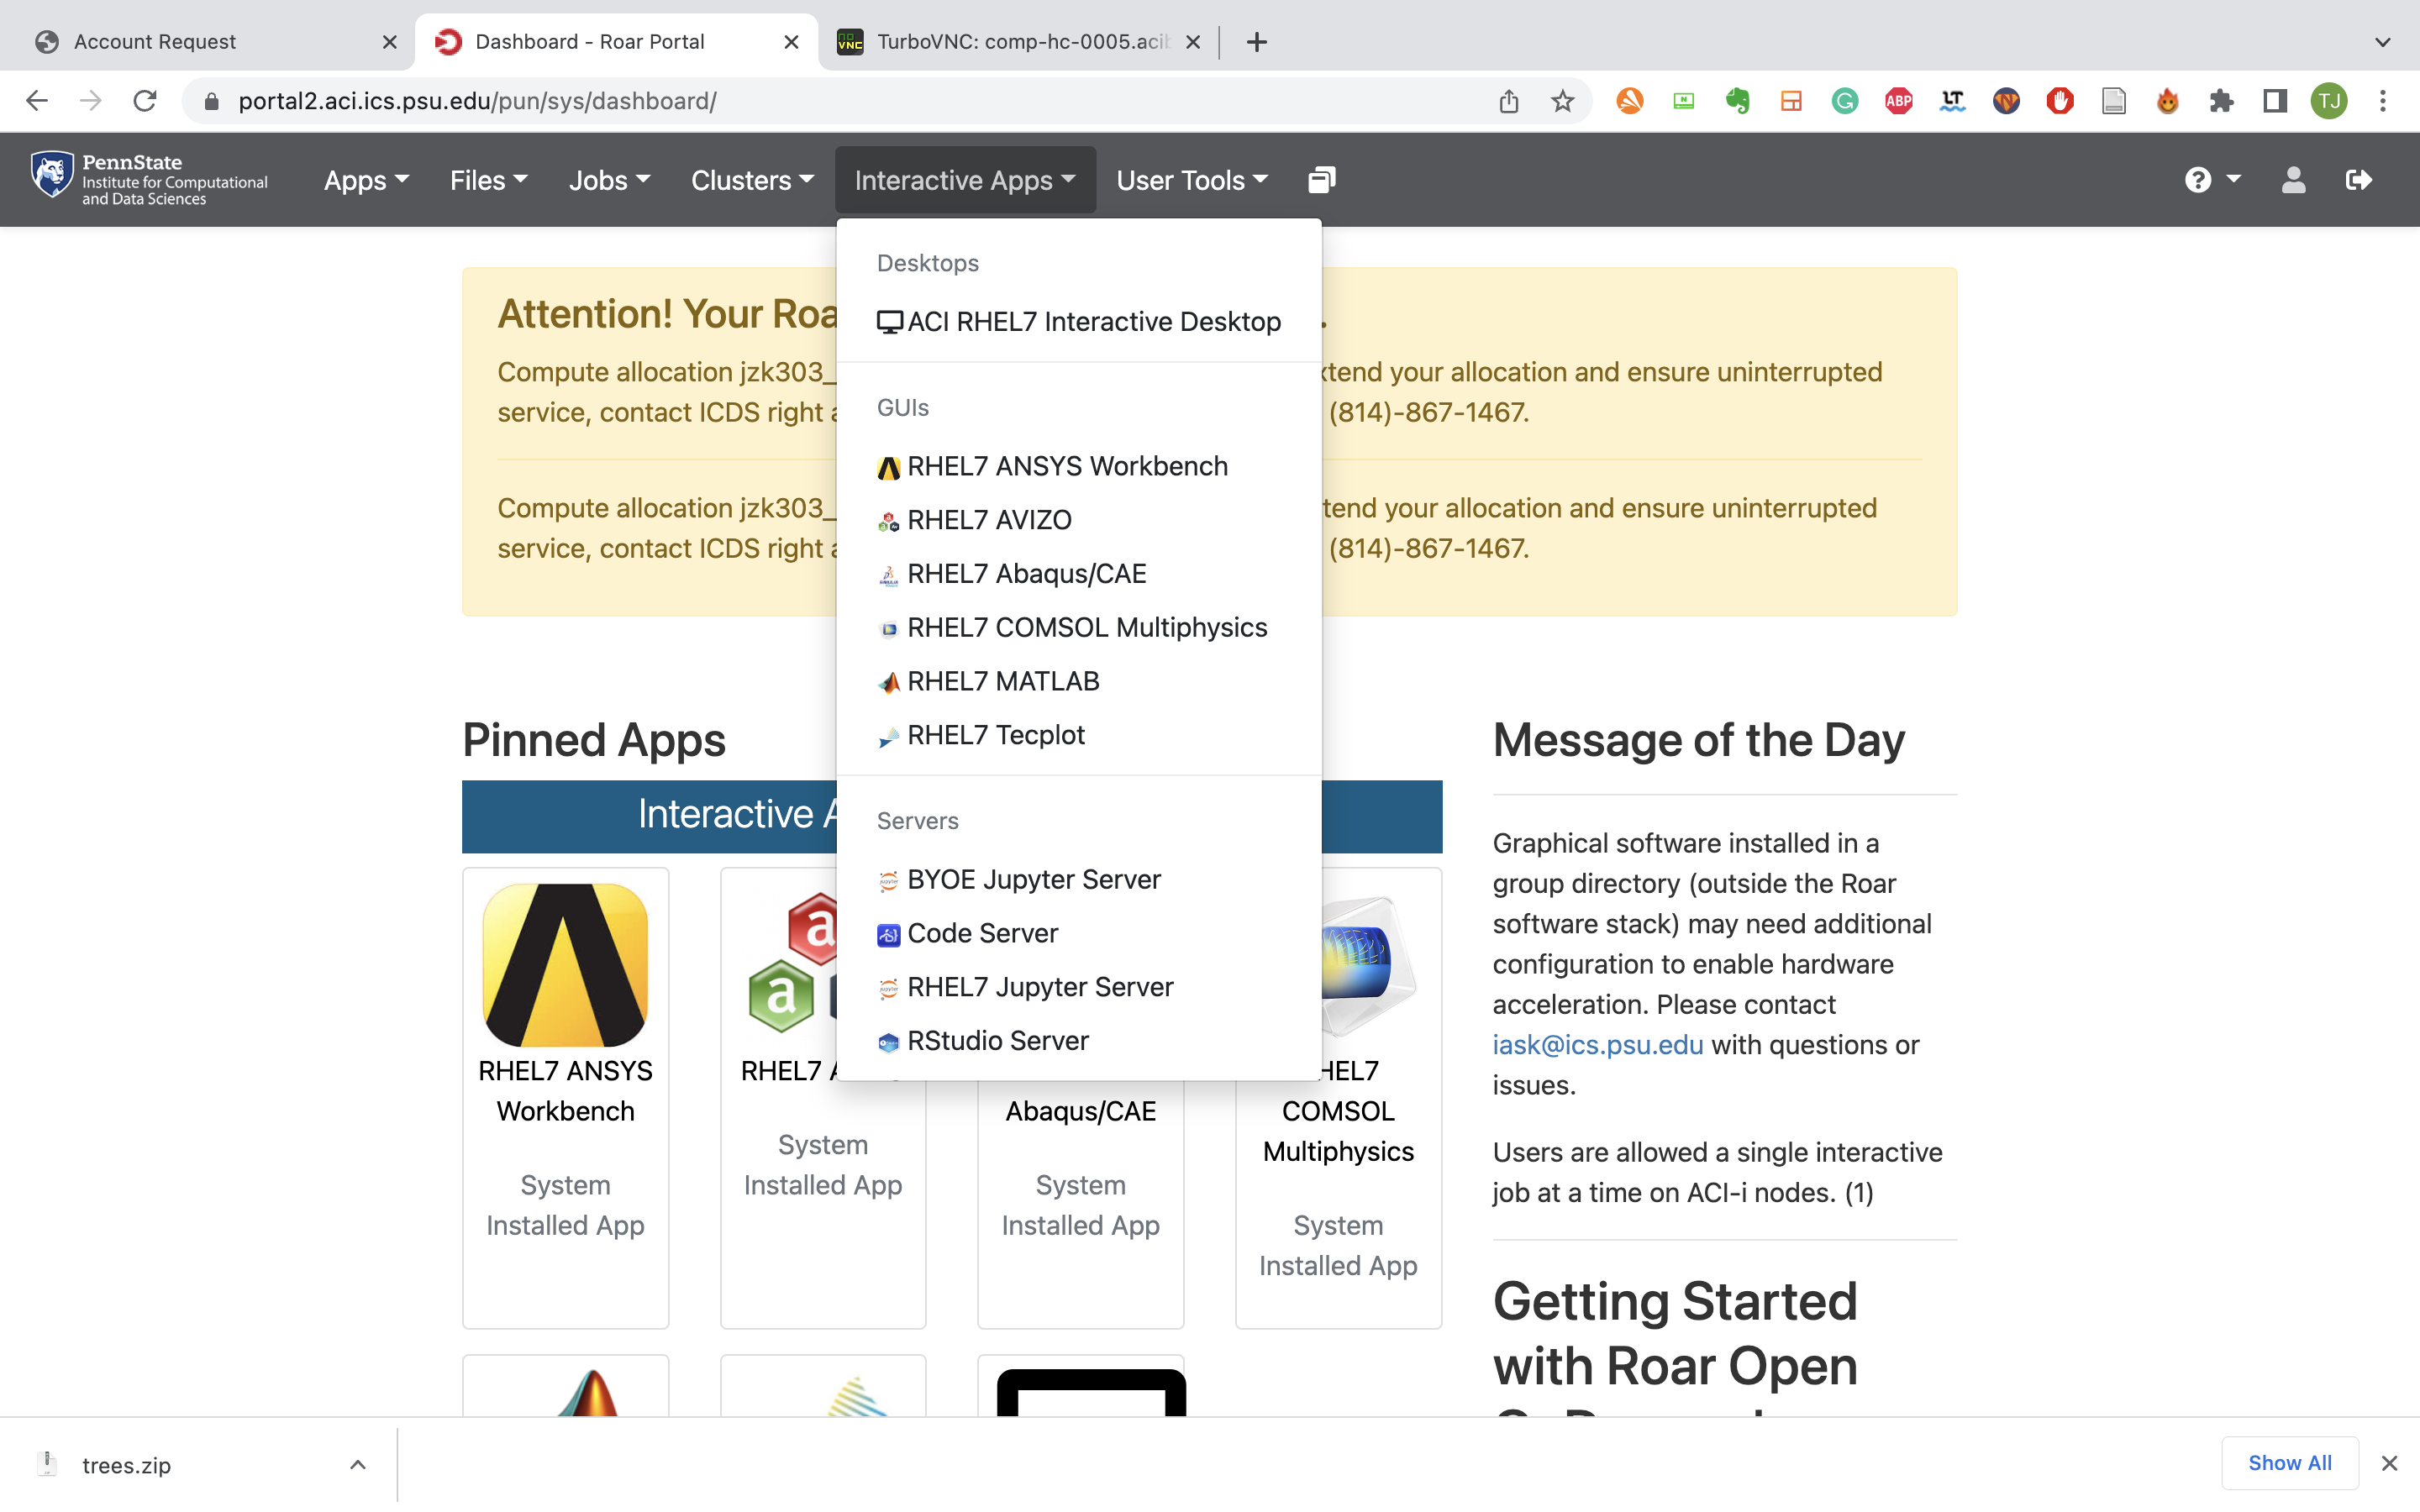Click the app-switcher icon beside User Tools
The image size is (2420, 1512).
pos(1320,179)
